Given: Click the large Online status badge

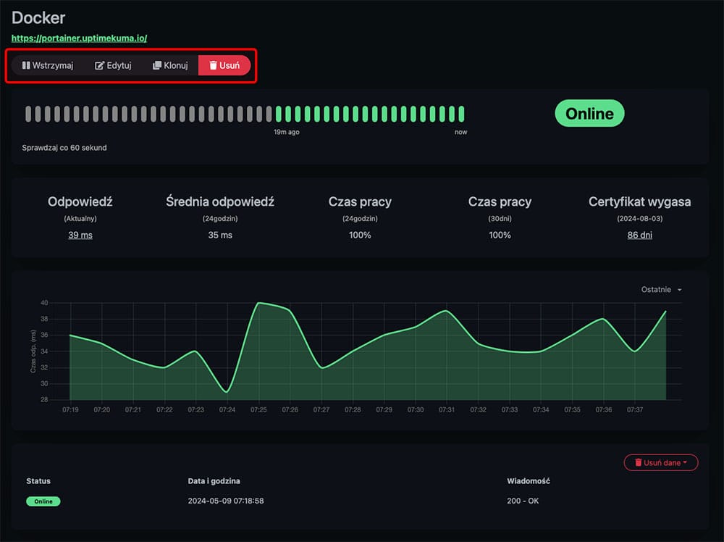Looking at the screenshot, I should [589, 113].
